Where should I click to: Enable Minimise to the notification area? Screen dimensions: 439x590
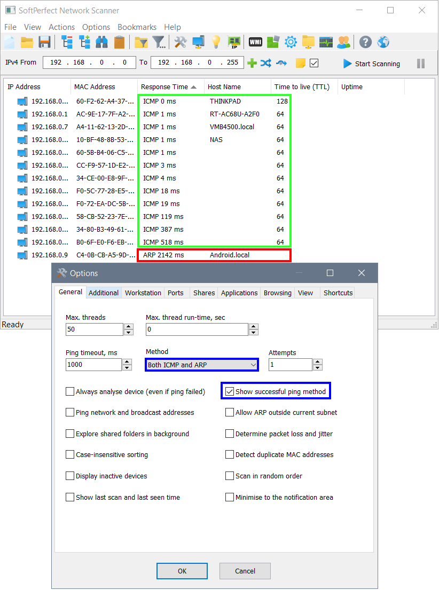[x=229, y=498]
